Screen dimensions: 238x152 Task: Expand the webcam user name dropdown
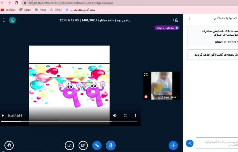(177, 97)
